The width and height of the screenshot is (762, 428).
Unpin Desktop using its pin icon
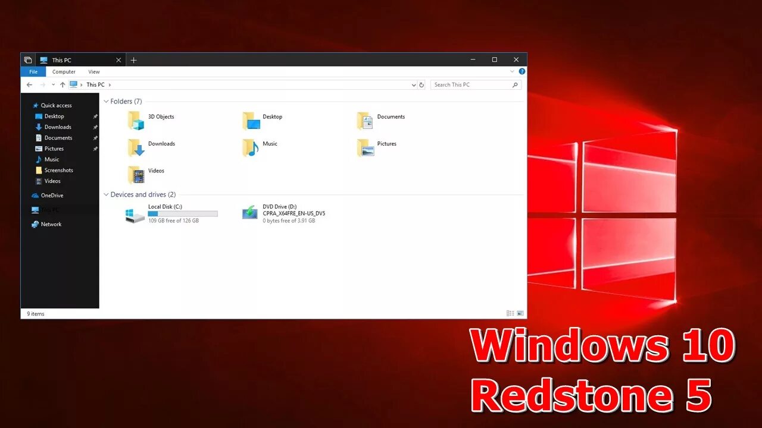tap(95, 117)
